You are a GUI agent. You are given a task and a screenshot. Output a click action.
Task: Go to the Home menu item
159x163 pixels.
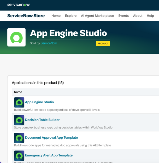56,16
